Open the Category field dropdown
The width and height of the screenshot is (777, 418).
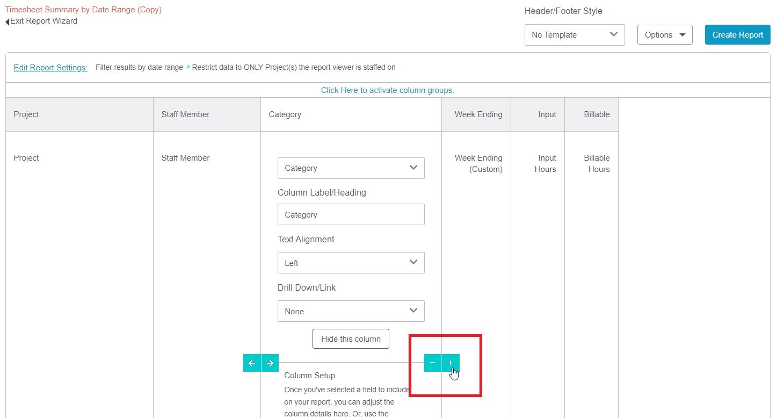tap(351, 168)
